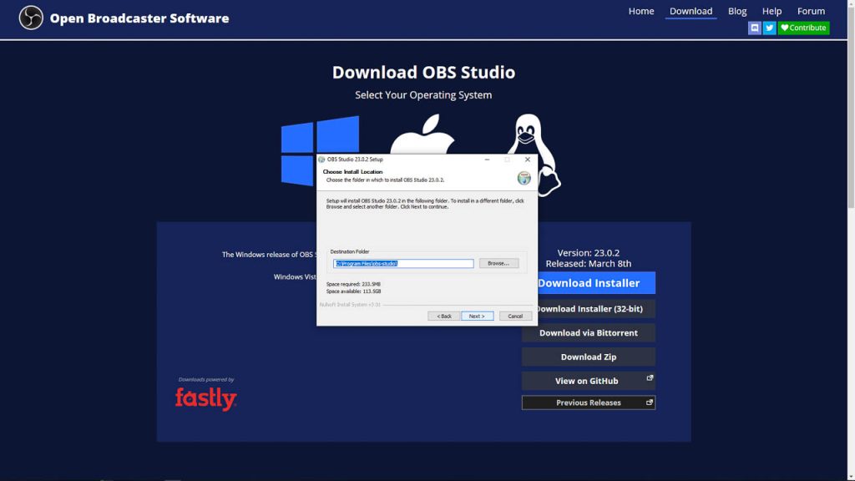Close the OBS Studio Setup window
This screenshot has width=855, height=481.
(528, 159)
